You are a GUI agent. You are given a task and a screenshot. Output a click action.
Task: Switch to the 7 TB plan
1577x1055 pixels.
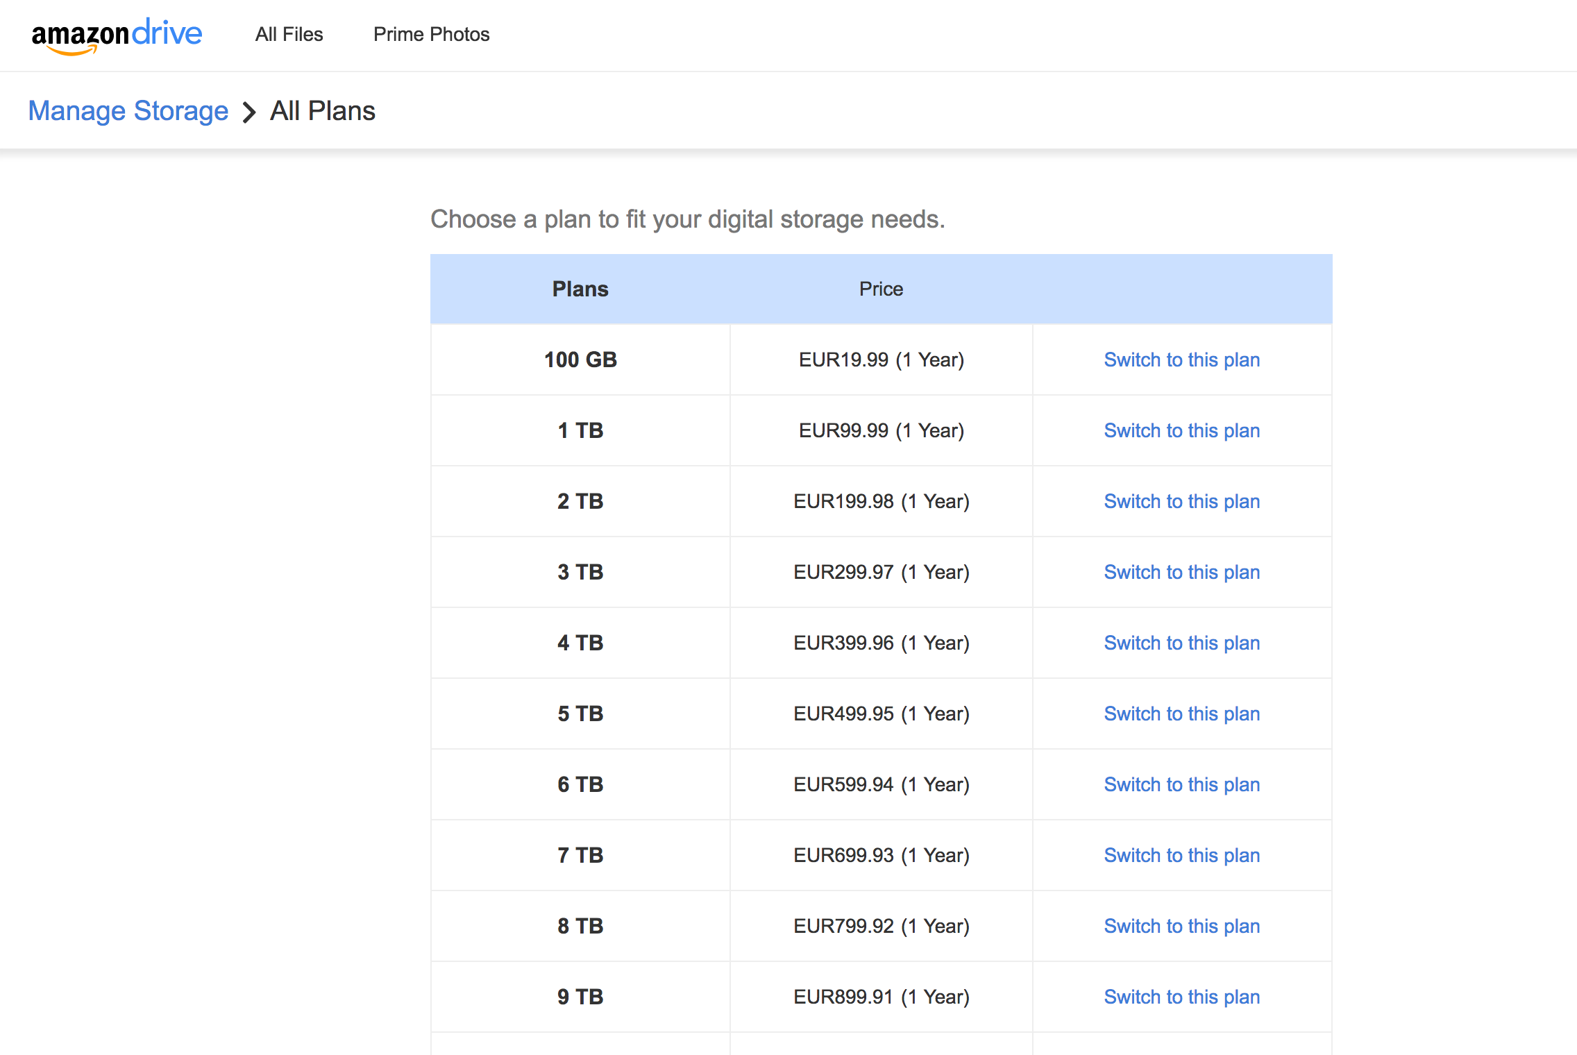tap(1181, 855)
